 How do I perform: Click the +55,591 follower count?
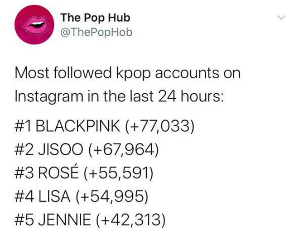coord(118,173)
